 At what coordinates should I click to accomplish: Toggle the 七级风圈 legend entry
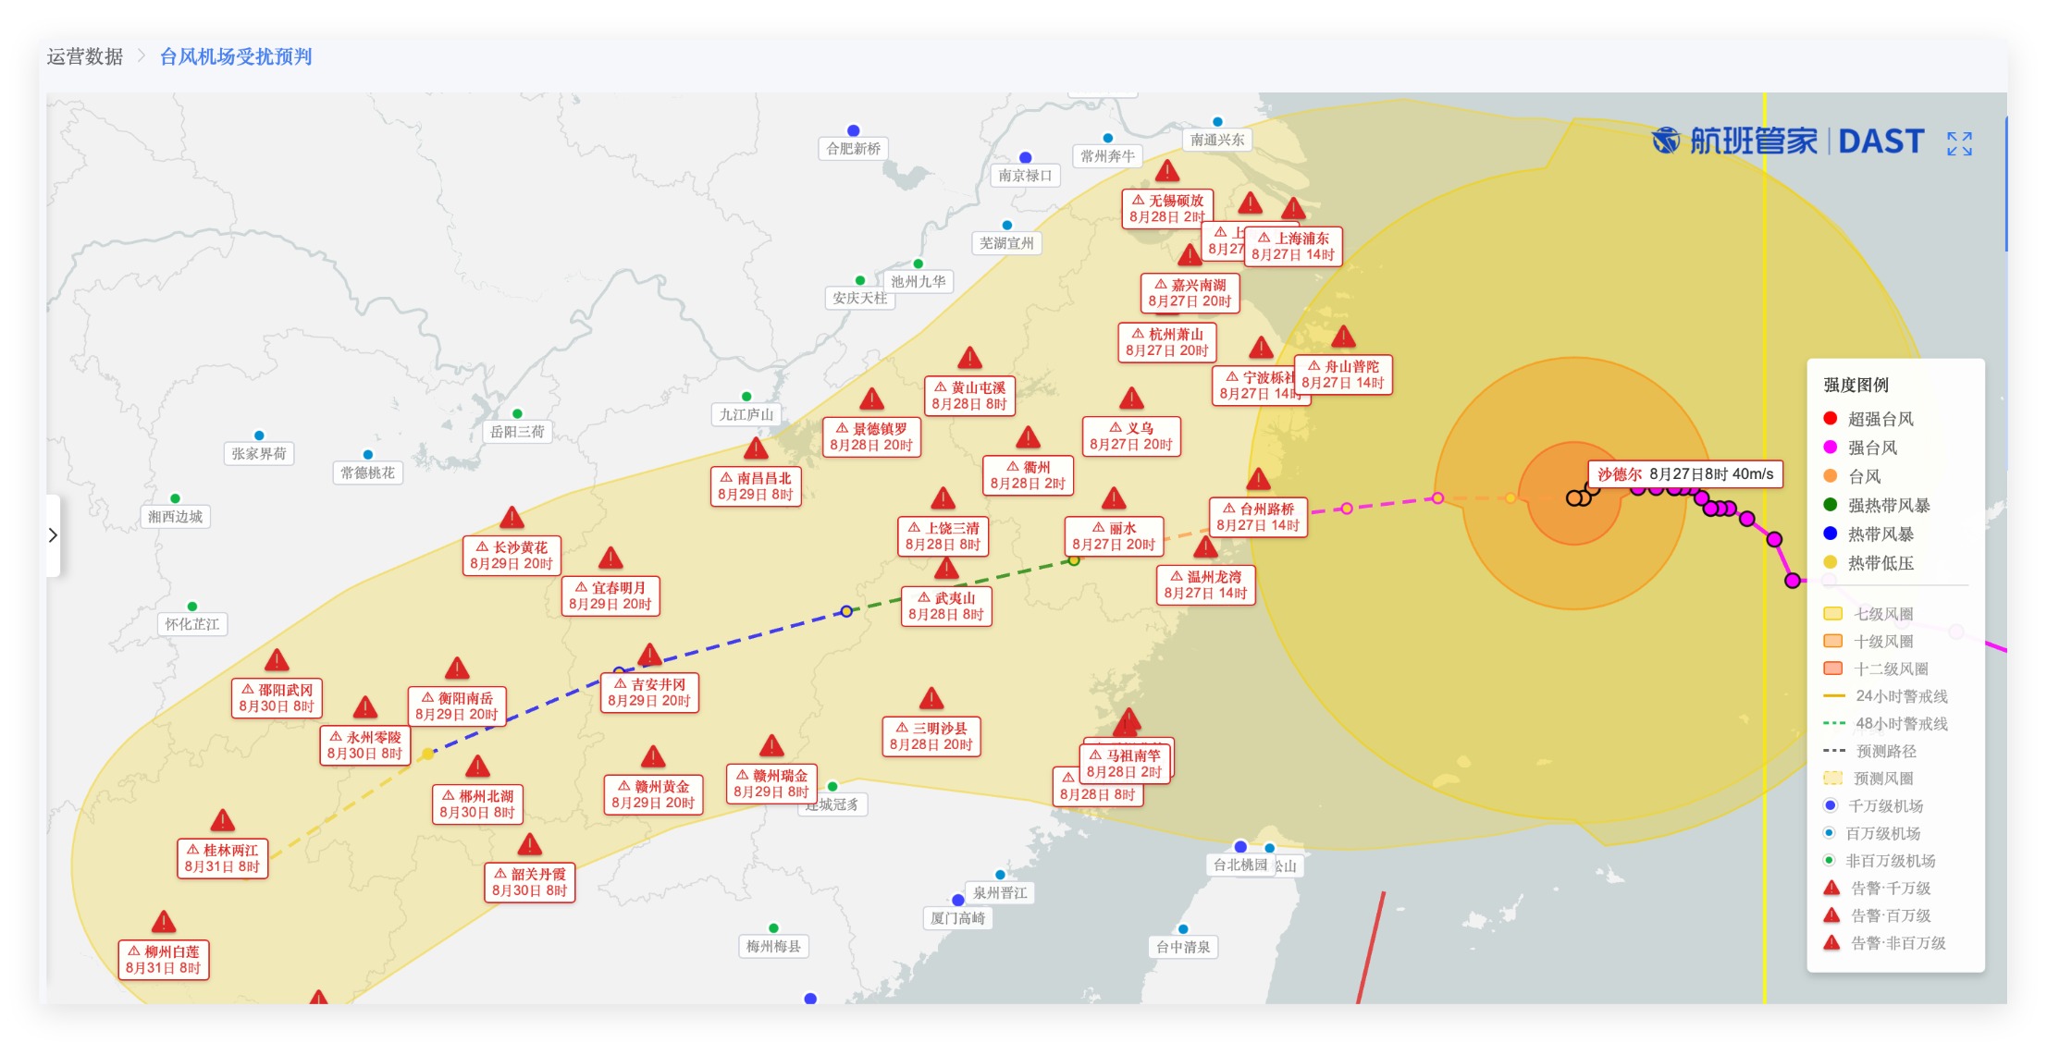(x=1868, y=614)
